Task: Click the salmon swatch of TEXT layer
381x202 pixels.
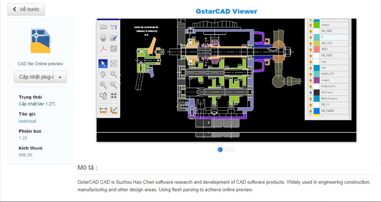Action: (316, 49)
